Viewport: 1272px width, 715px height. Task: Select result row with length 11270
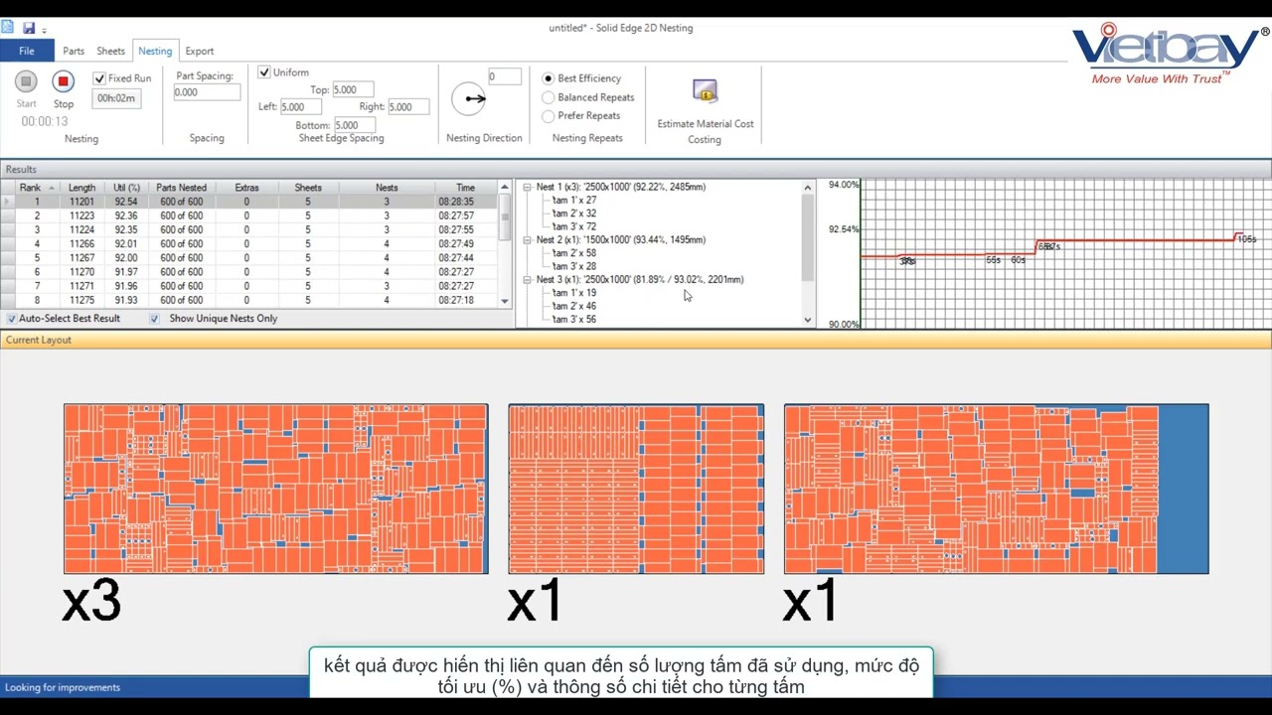[248, 272]
